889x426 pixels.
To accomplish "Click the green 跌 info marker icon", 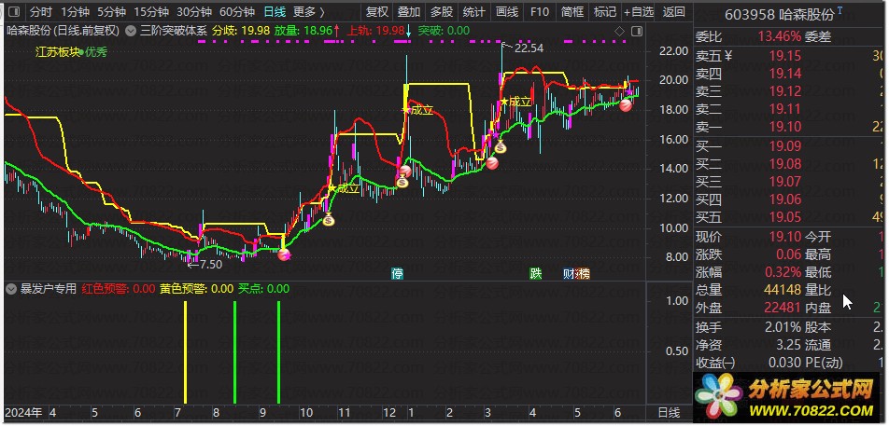I will [536, 274].
